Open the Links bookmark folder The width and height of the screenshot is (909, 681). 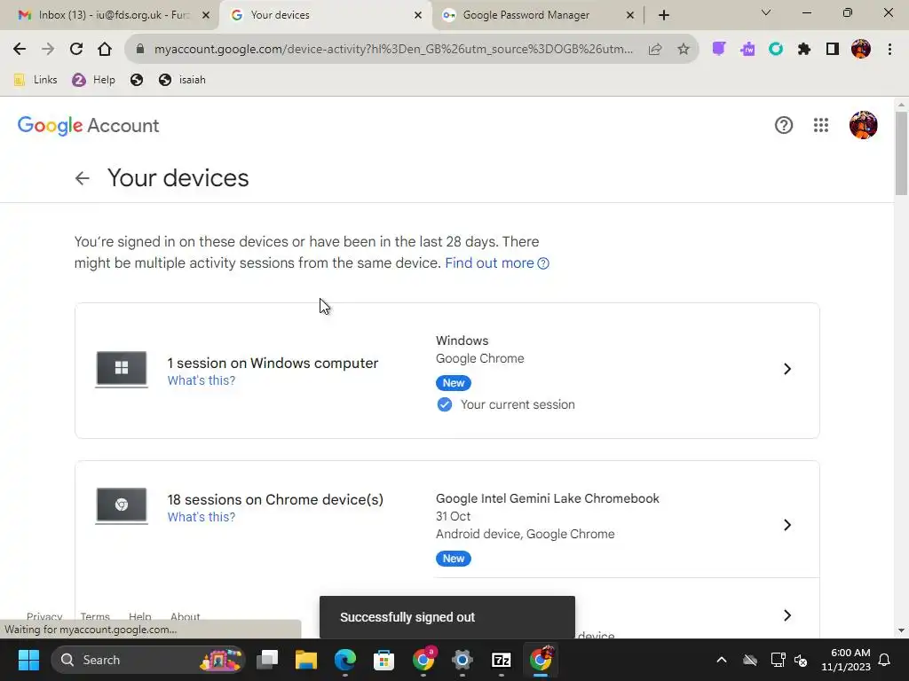click(x=36, y=80)
